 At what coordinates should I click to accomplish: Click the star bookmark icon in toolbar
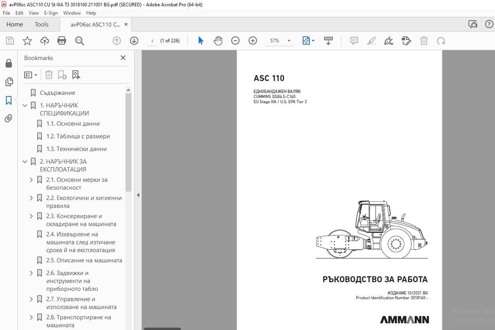point(27,41)
